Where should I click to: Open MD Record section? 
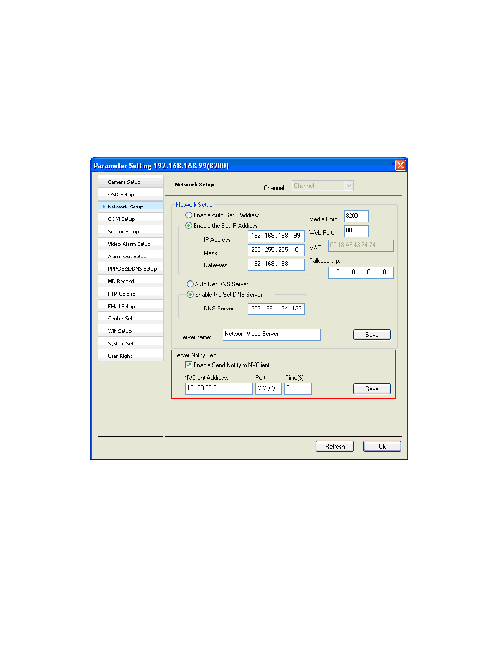coord(131,282)
